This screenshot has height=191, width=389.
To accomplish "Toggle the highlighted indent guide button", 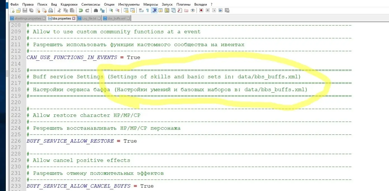I will [155, 10].
